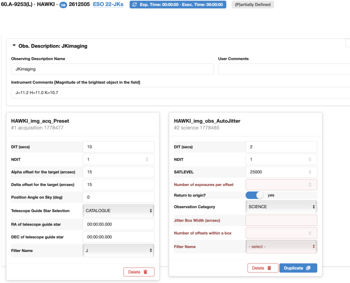The width and height of the screenshot is (350, 283).
Task: Click the Partially Defined status badge
Action: click(x=252, y=4)
